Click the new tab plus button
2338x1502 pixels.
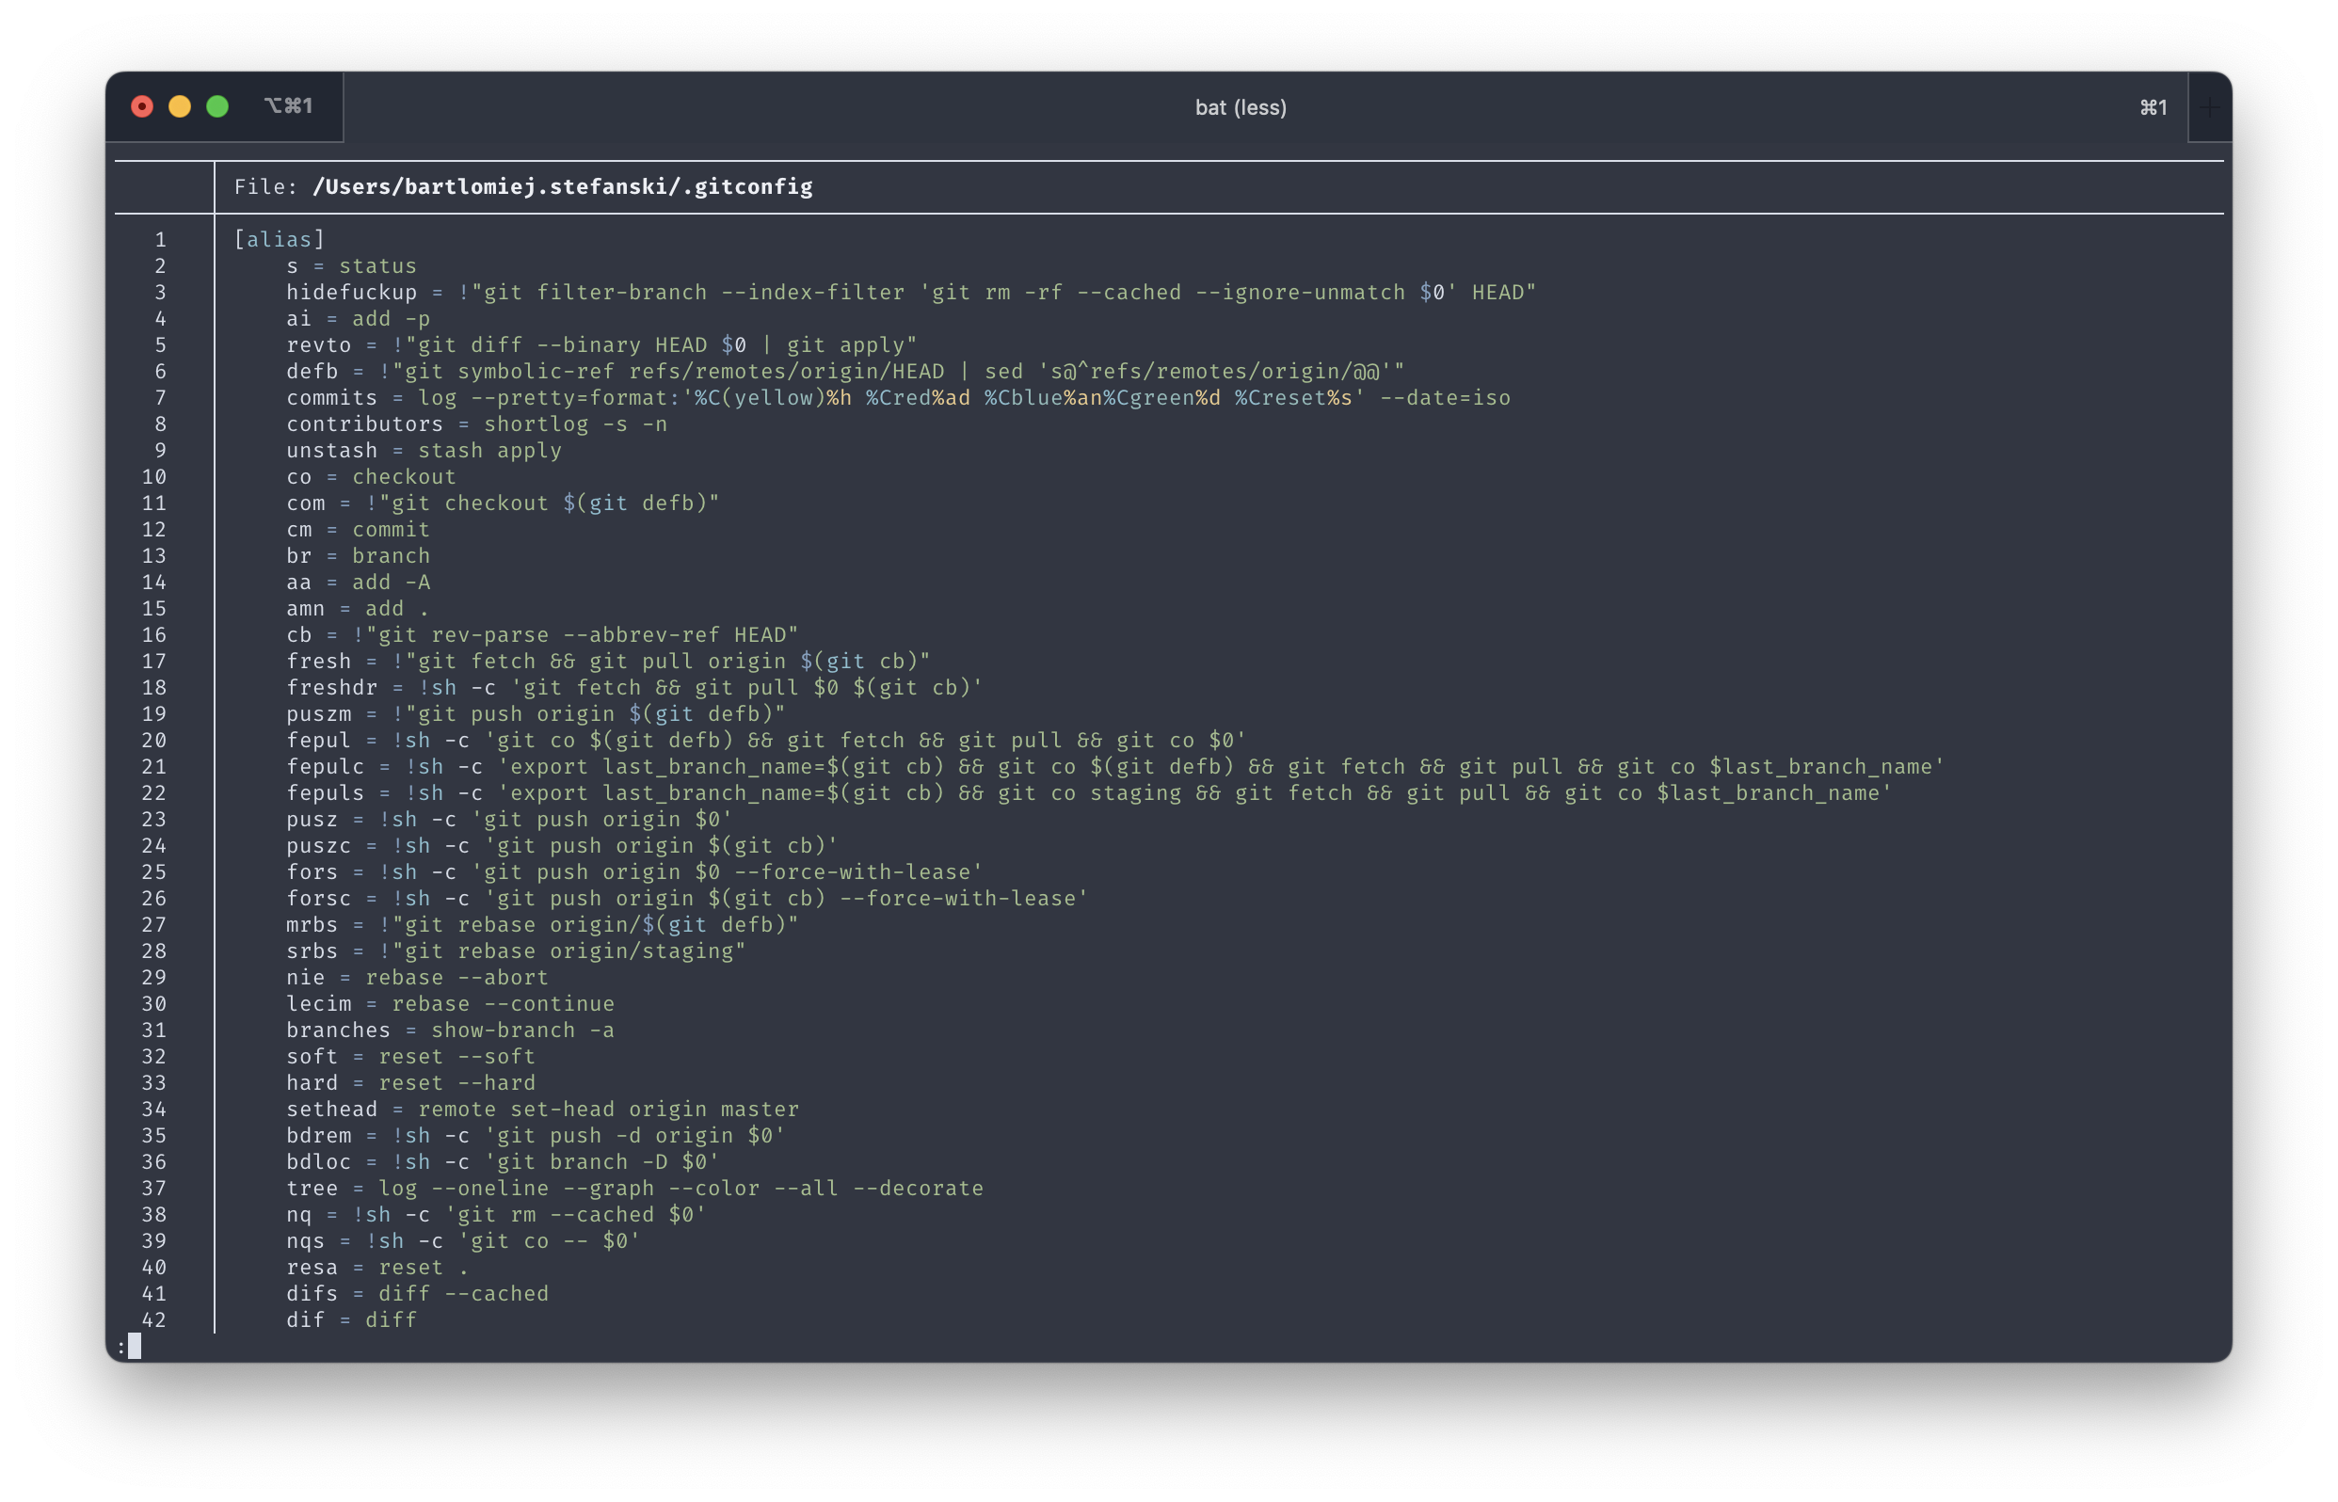[2209, 107]
